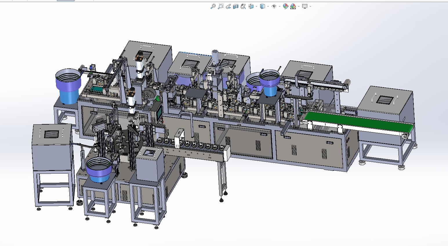
Task: Click the Hide/Show Items eye icon
Action: click(274, 6)
